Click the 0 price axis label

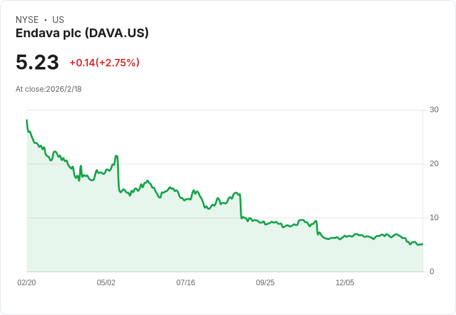click(x=432, y=272)
